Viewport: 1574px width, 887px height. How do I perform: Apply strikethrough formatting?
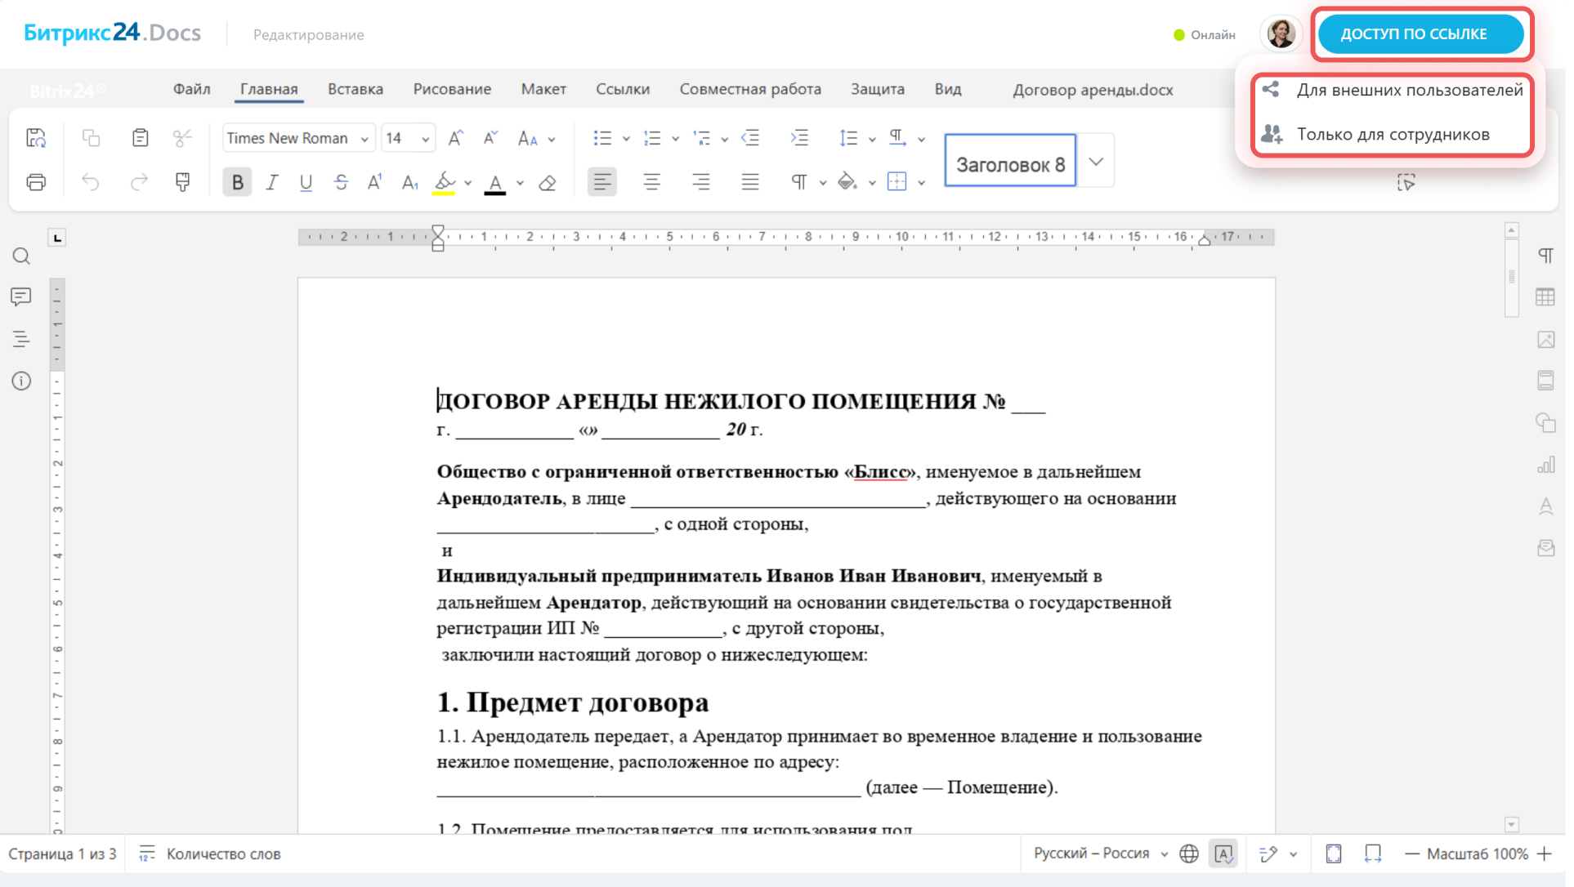[x=341, y=182]
